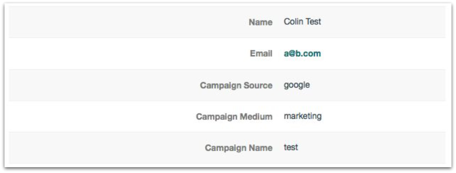Open the a@b.com email link
456x173 pixels.
(x=302, y=54)
